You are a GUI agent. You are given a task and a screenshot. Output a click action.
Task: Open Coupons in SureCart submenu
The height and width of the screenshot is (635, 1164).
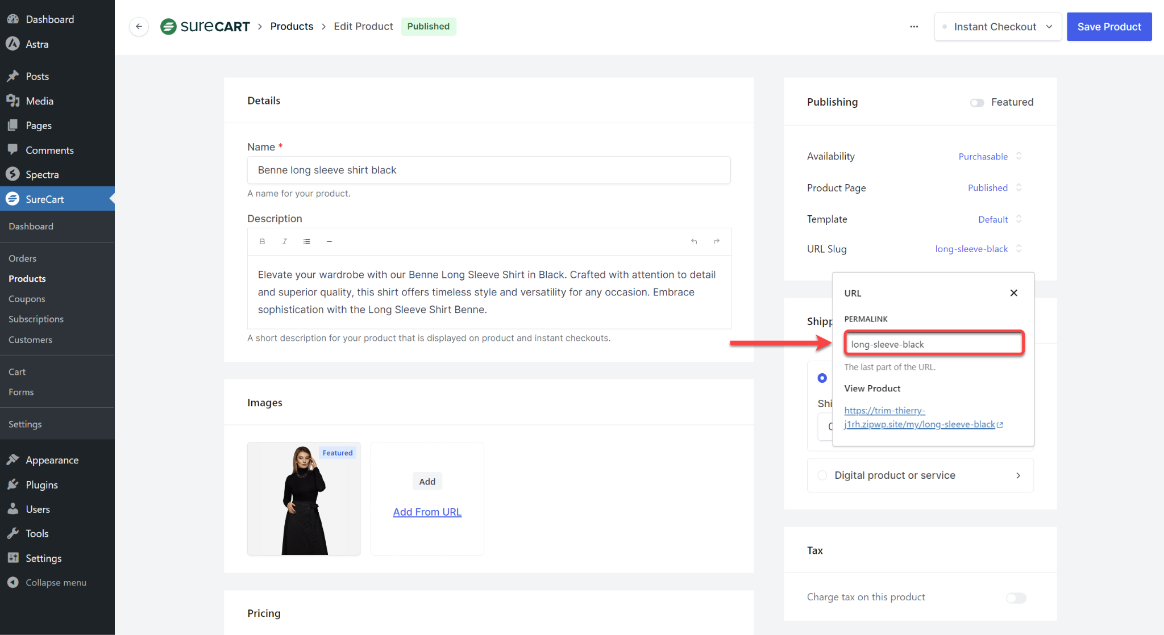[27, 299]
